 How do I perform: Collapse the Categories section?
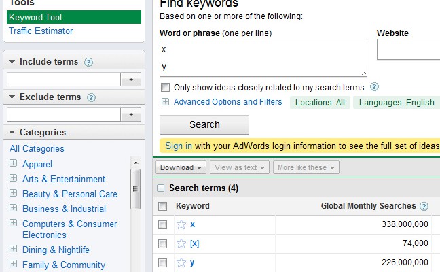[x=12, y=132]
